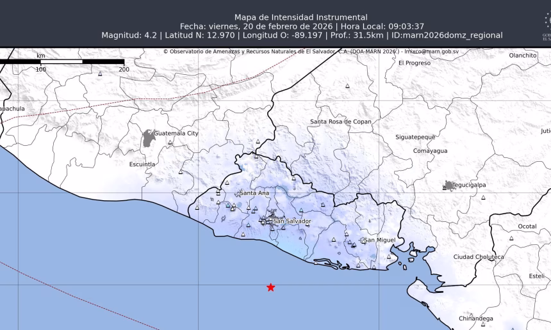The width and height of the screenshot is (551, 330).
Task: Click the Siguatepeque city label
Action: (x=415, y=137)
